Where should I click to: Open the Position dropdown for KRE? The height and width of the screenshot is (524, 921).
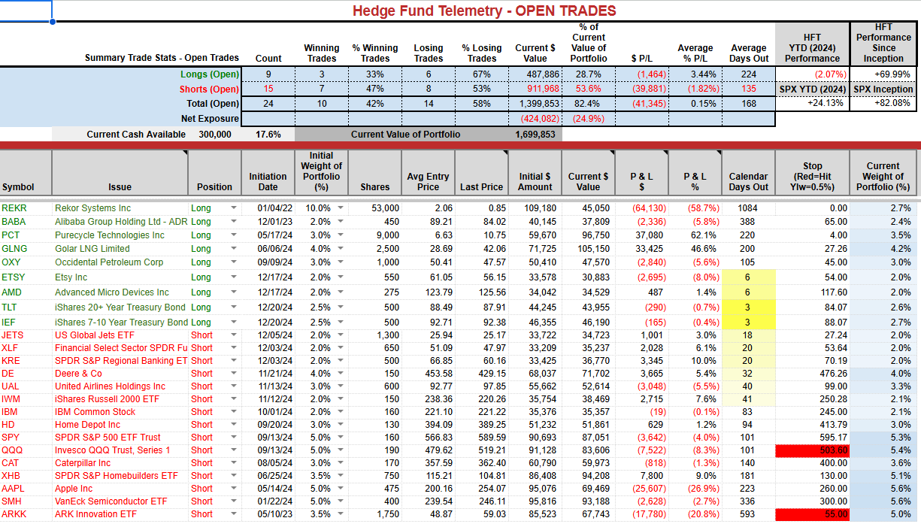[233, 361]
